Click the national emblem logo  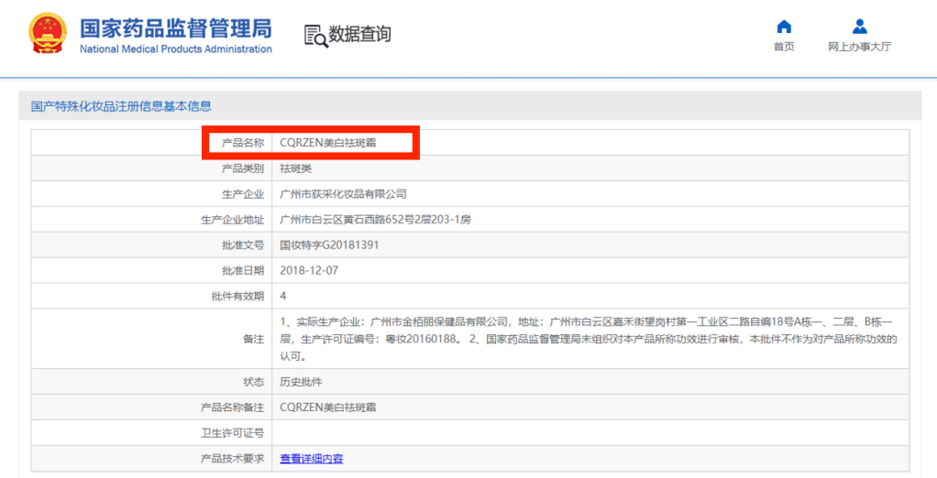click(x=50, y=33)
